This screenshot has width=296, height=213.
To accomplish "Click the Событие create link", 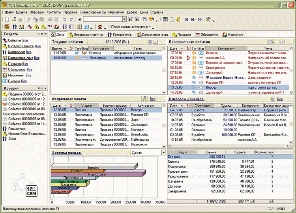I will click(15, 40).
